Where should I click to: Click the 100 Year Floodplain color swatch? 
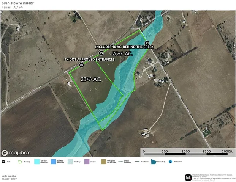[37, 162]
